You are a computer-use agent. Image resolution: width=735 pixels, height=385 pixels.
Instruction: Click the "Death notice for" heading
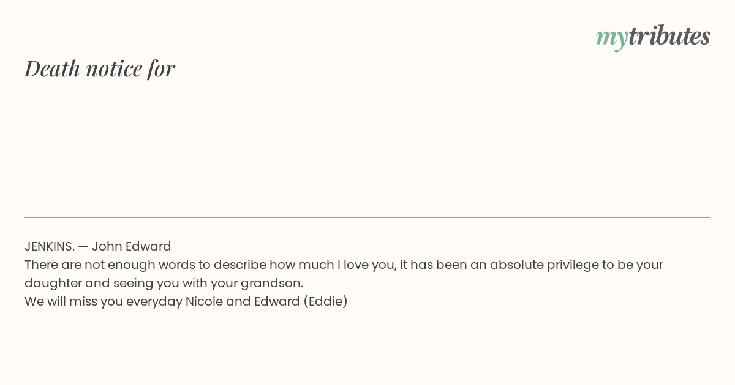pyautogui.click(x=100, y=68)
